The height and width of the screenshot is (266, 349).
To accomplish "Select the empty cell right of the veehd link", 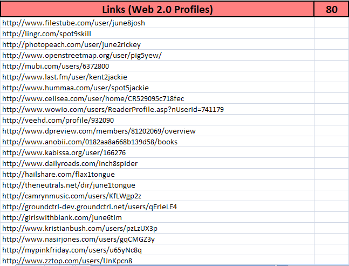I will 332,120.
